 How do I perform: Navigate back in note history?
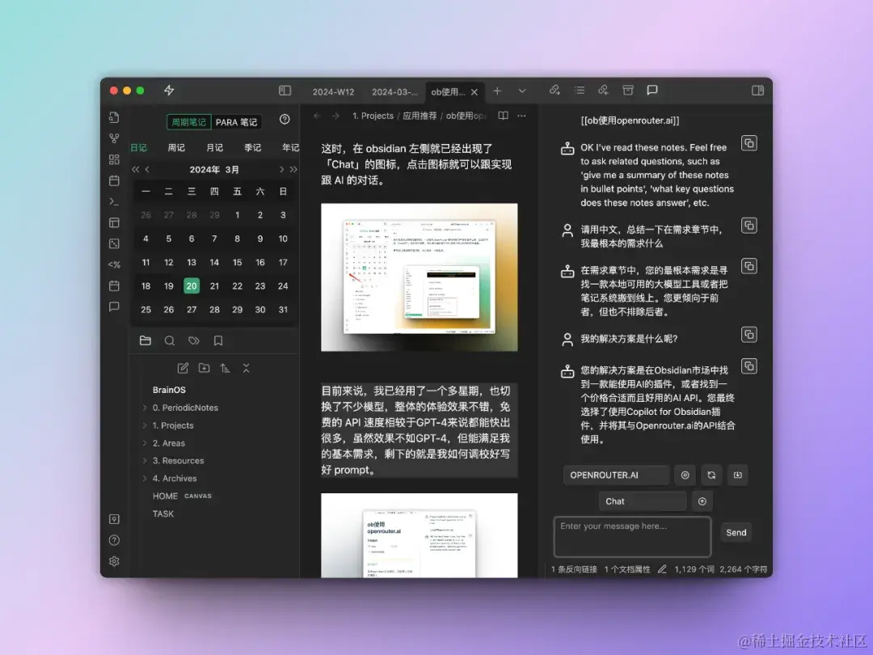pos(318,116)
